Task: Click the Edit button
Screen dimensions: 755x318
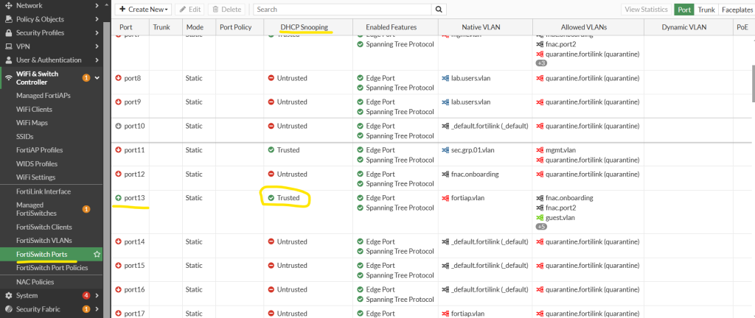Action: click(x=189, y=9)
